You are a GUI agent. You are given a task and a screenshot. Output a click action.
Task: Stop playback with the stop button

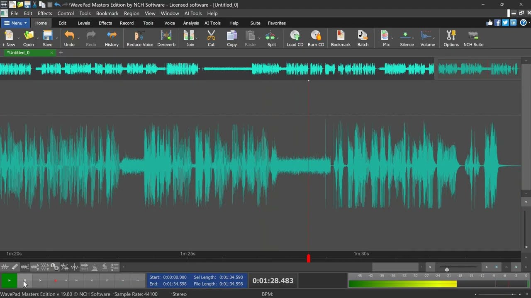pos(24,281)
